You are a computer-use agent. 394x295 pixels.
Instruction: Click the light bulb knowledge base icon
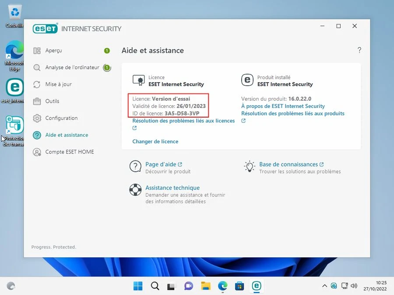click(250, 167)
